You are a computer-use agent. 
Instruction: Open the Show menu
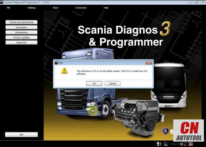click(x=55, y=8)
